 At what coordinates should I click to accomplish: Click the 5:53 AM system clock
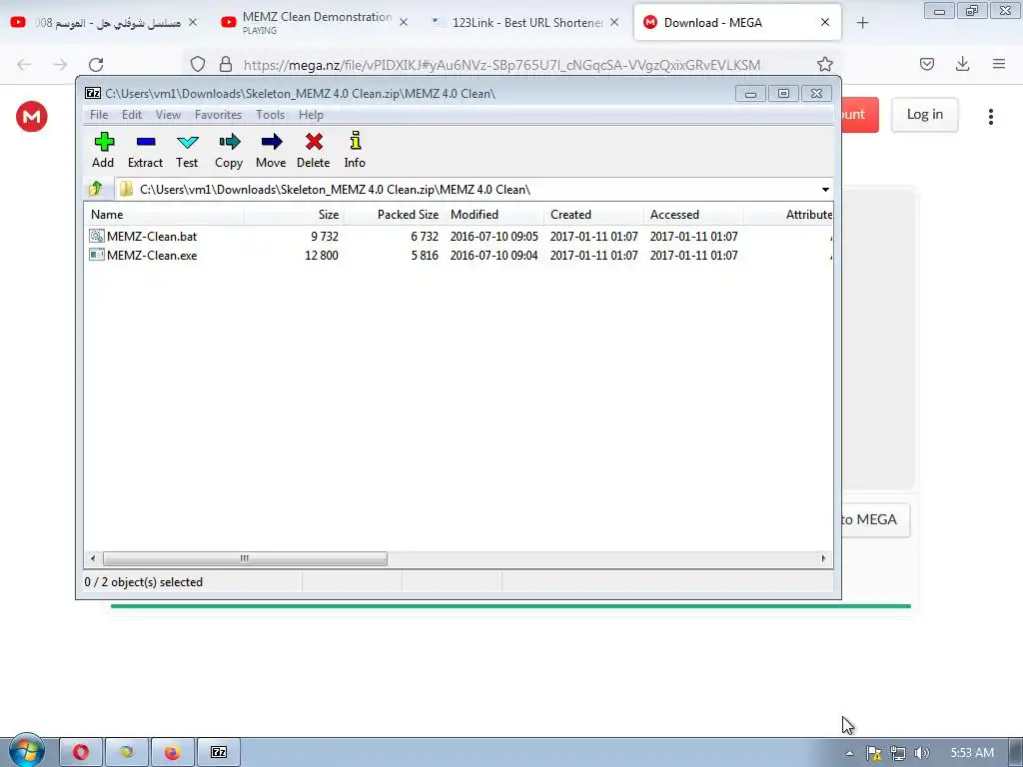[972, 753]
